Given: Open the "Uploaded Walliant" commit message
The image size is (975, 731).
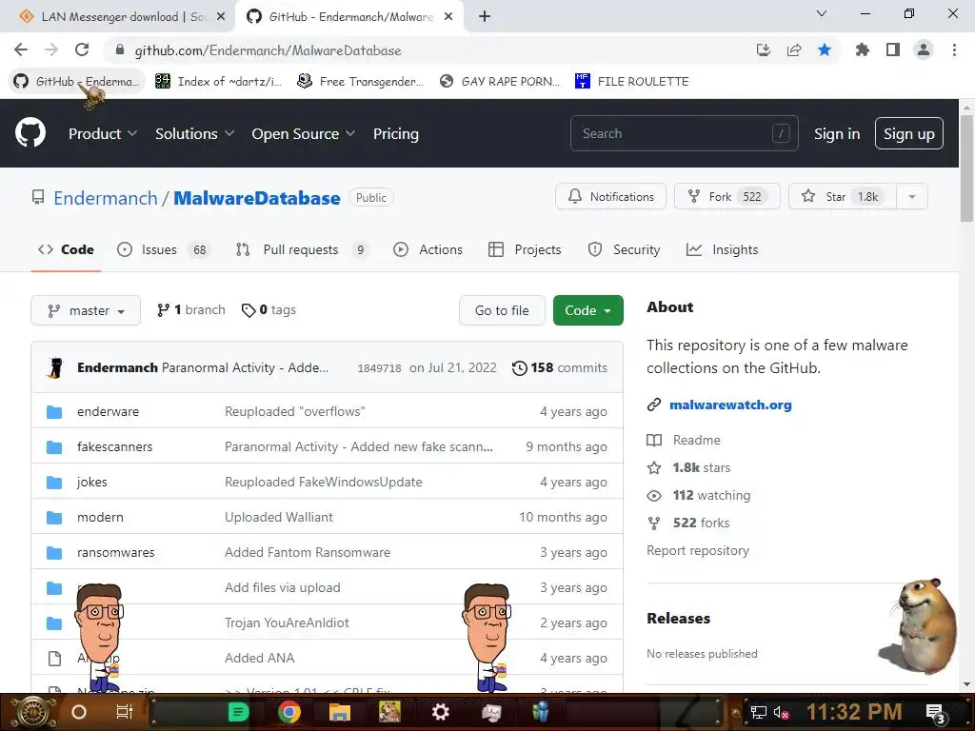Looking at the screenshot, I should 279,517.
